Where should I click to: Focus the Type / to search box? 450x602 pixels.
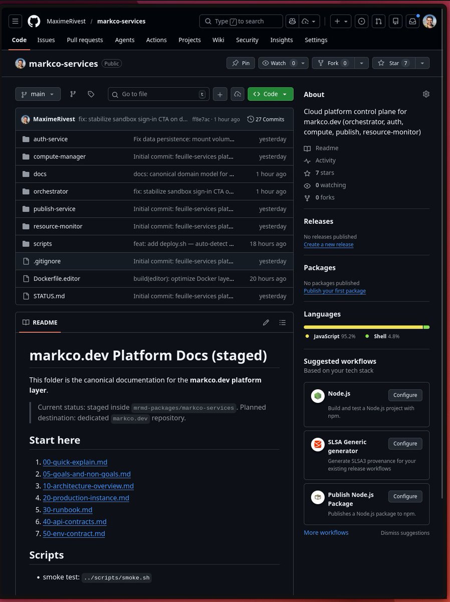[x=241, y=21]
